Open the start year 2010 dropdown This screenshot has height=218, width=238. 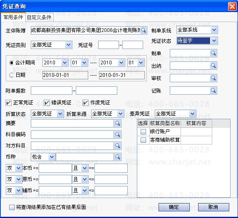pyautogui.click(x=64, y=63)
